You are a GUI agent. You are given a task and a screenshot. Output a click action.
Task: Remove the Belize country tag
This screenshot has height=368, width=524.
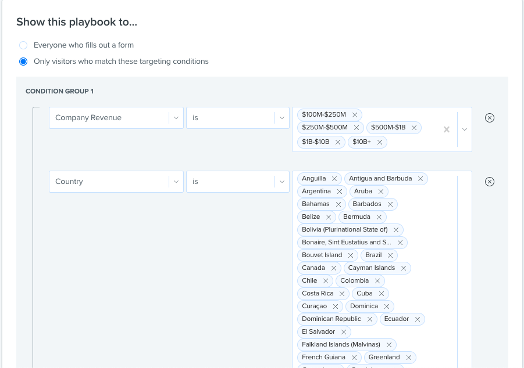[x=329, y=217]
